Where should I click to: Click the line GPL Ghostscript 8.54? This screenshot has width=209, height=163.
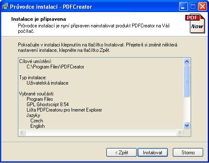click(x=48, y=105)
